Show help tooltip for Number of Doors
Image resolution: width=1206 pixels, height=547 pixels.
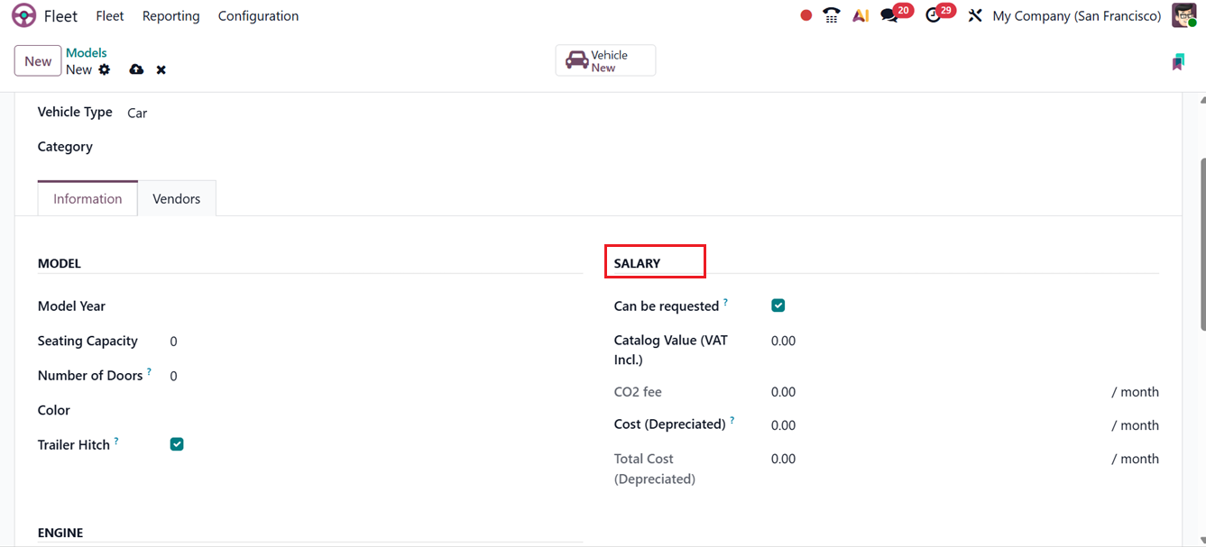pyautogui.click(x=149, y=371)
